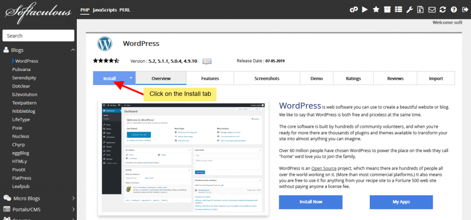Screen dimensions: 471x220
Task: Go to cPanel via the cP icon
Action: point(354,10)
